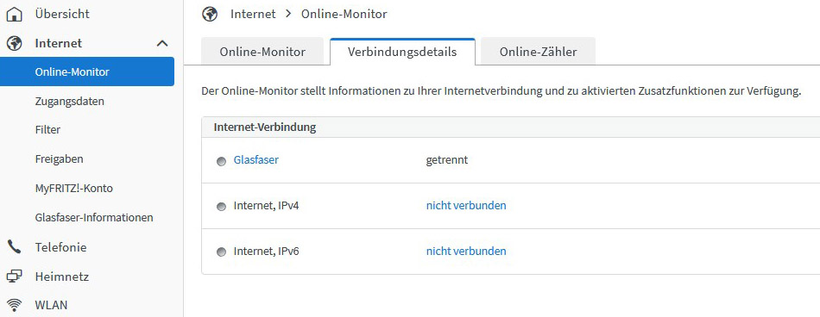Select the Internet menu entry
Screen dimensions: 820x317
click(59, 43)
